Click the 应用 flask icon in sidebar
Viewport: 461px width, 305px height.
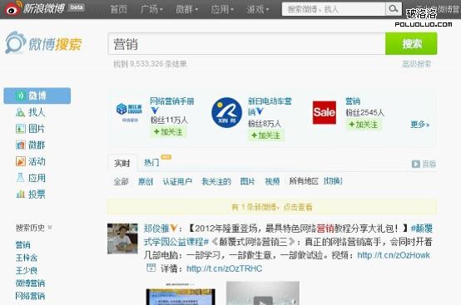point(20,178)
